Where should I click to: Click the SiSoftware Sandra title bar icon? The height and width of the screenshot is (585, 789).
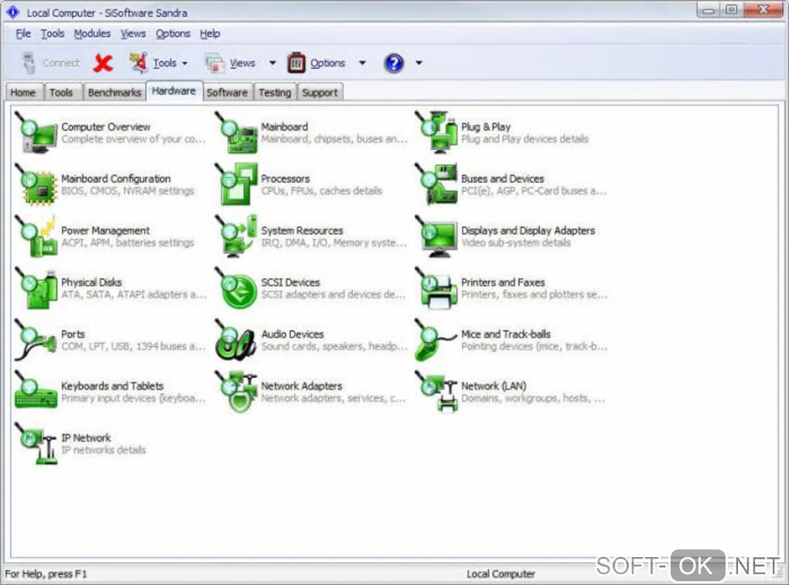[x=13, y=12]
